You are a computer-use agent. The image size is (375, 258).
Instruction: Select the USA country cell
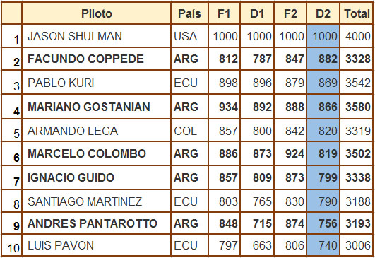tap(189, 36)
